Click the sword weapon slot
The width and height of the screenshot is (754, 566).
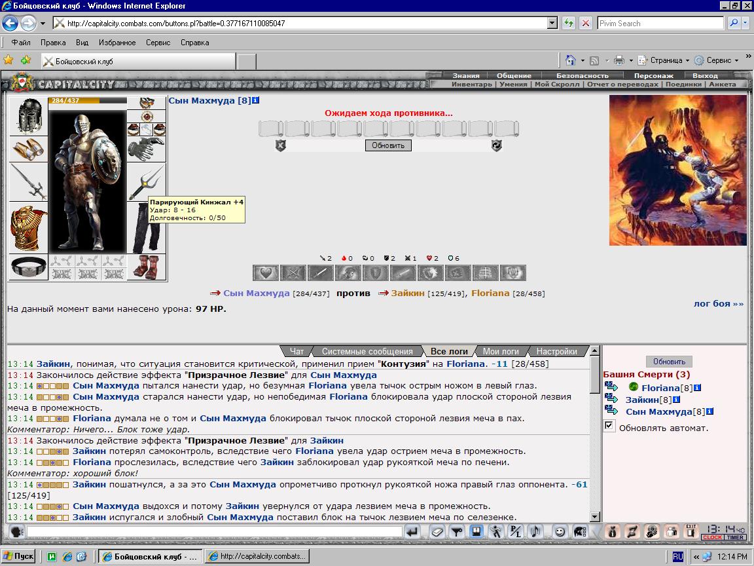(x=28, y=182)
